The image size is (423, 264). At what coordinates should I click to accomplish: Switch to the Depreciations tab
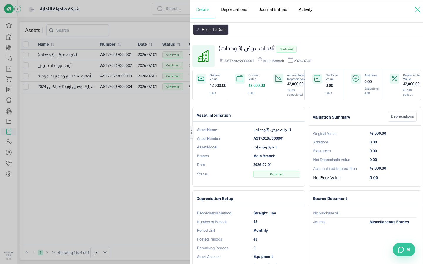click(234, 9)
